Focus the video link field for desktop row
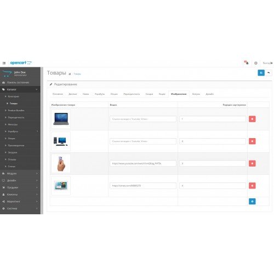The width and height of the screenshot is (274, 274). pyautogui.click(x=143, y=141)
